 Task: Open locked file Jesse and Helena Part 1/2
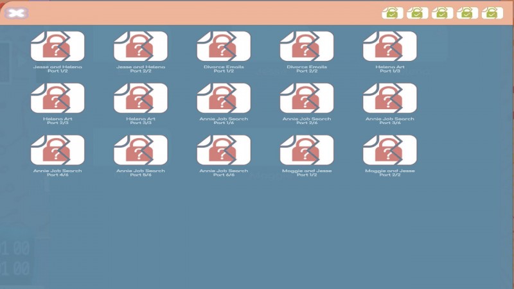57,47
